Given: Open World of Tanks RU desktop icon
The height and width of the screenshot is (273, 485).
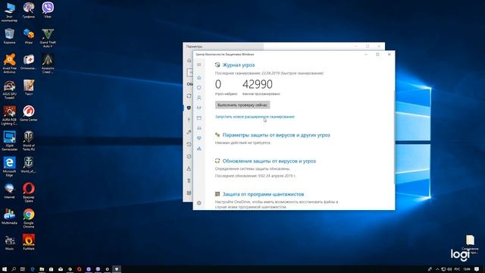Looking at the screenshot, I should (29, 141).
